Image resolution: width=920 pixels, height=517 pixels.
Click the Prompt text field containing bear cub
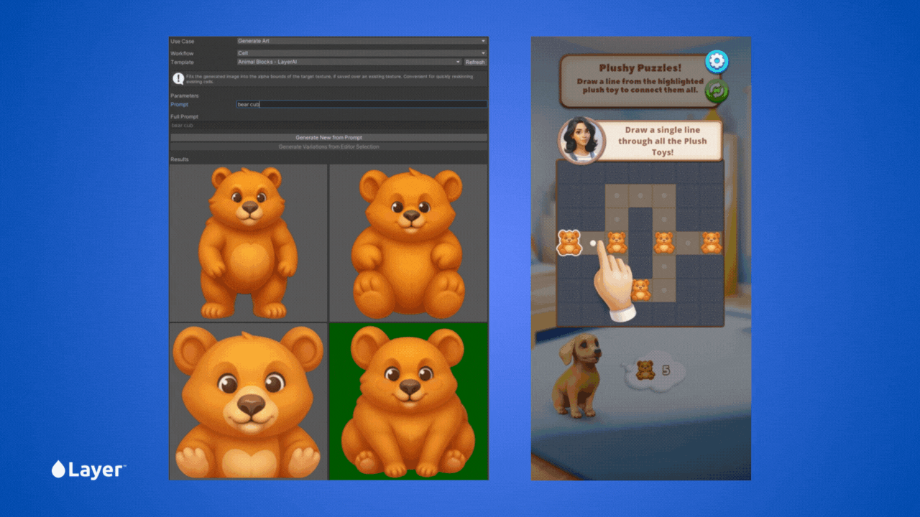[362, 105]
